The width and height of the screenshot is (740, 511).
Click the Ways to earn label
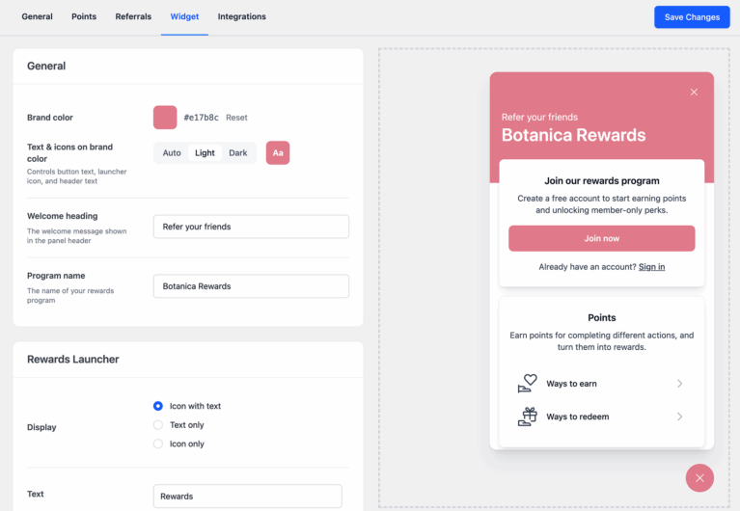[571, 384]
